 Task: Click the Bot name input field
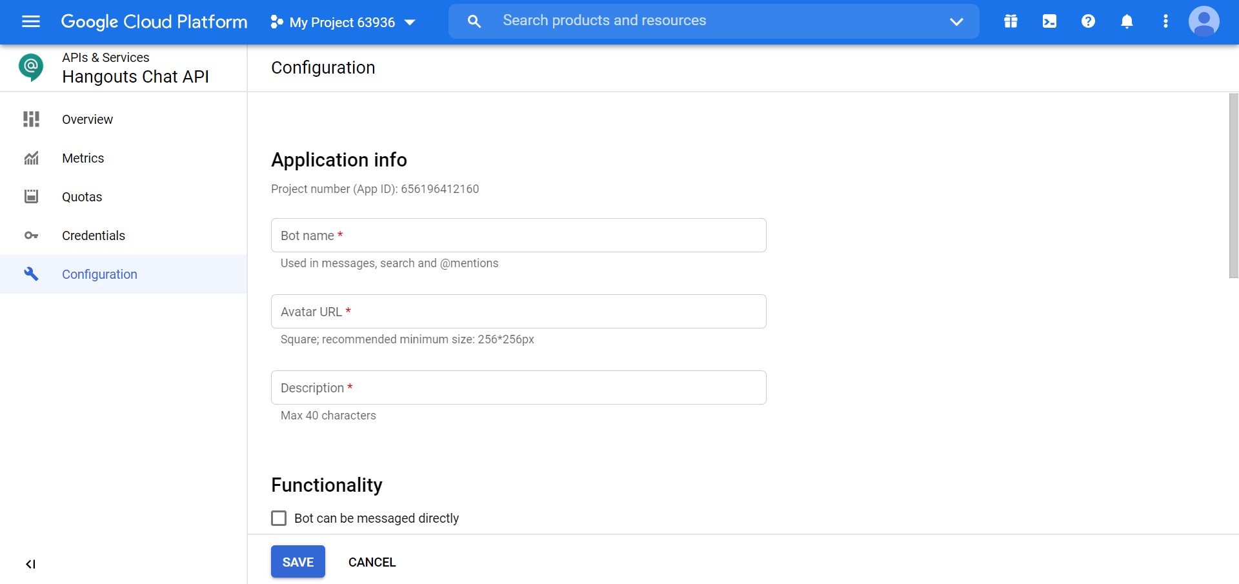(519, 236)
